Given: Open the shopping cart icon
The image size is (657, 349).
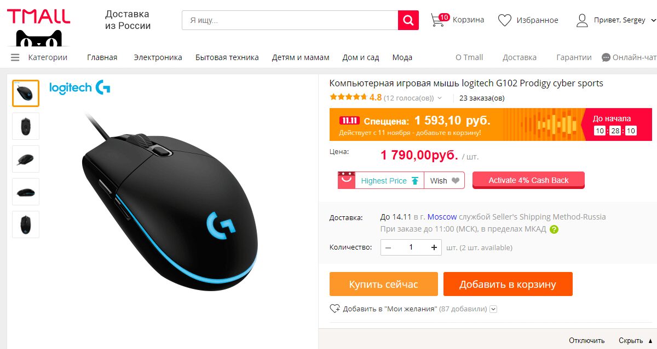Looking at the screenshot, I should coord(440,20).
